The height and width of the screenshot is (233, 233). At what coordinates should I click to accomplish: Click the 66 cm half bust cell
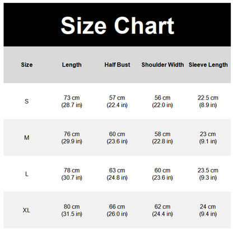coord(117,210)
